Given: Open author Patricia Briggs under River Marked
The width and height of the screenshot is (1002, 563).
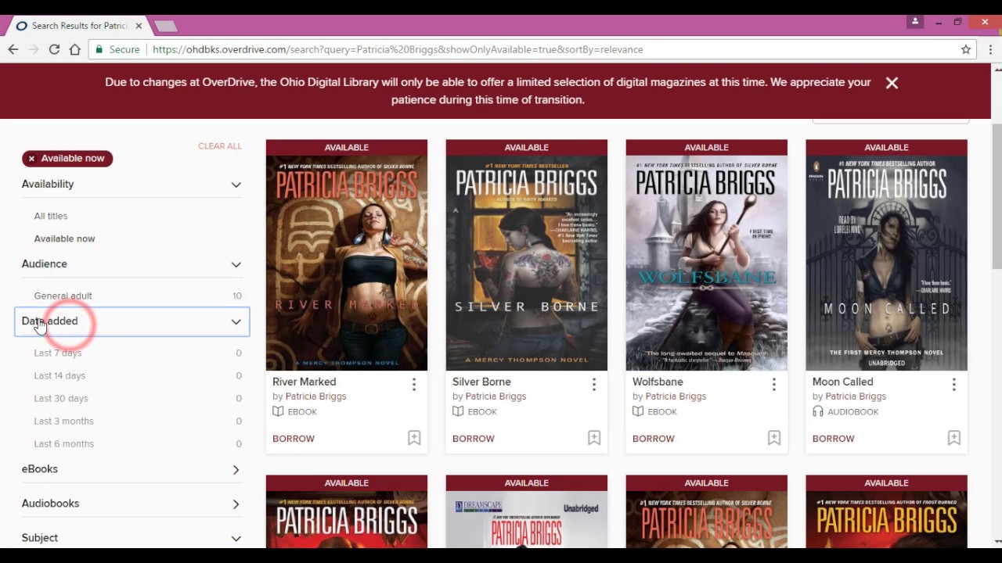Looking at the screenshot, I should 316,396.
